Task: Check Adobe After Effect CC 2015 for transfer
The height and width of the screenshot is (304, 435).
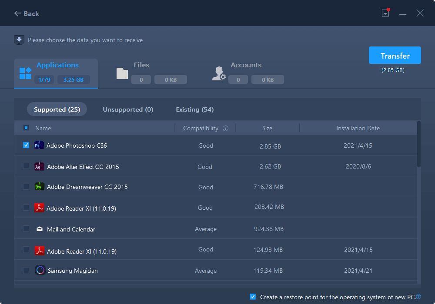Action: [26, 166]
